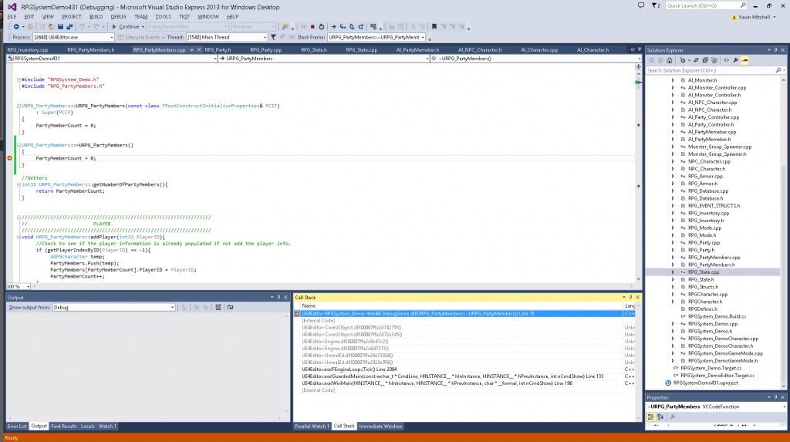
Task: Toggle the breakpoint on PartyMemberCount line
Action: click(x=10, y=158)
